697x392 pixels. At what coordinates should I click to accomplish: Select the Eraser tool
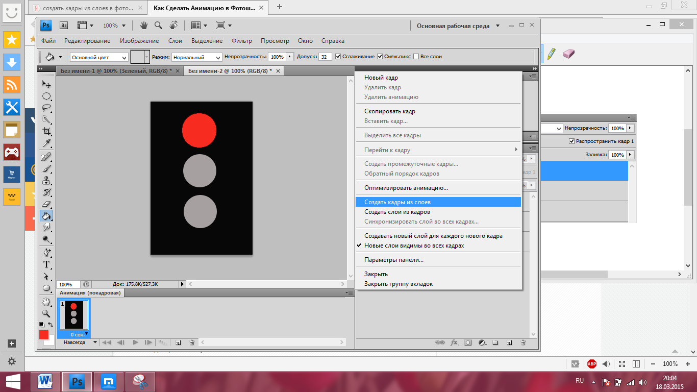pos(46,204)
